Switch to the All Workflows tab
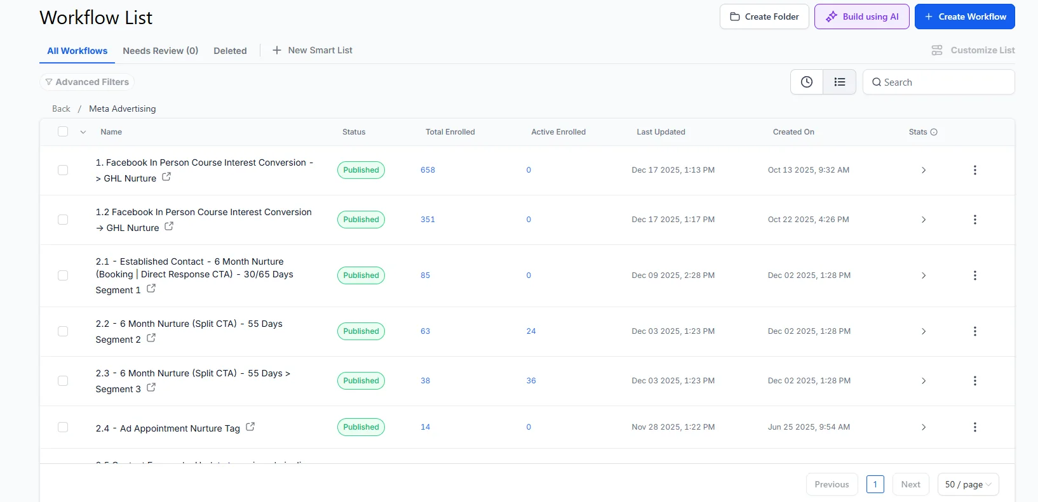The width and height of the screenshot is (1038, 502). point(78,51)
